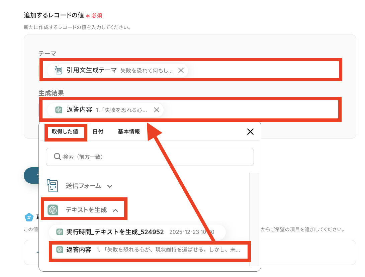Click inside the テーマ input field
Viewport: 365px width, 277px height.
191,70
